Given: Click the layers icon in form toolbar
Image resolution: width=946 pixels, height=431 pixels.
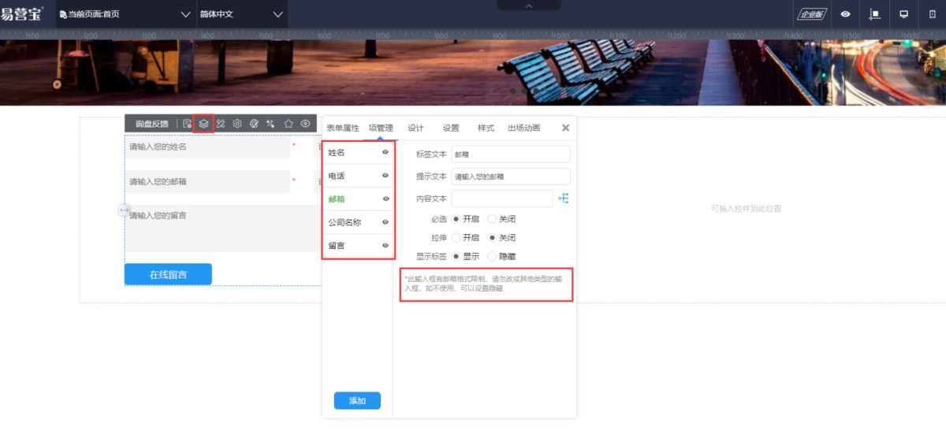Looking at the screenshot, I should click(x=203, y=124).
